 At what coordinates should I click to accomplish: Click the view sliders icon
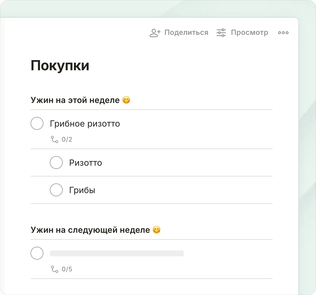(221, 33)
